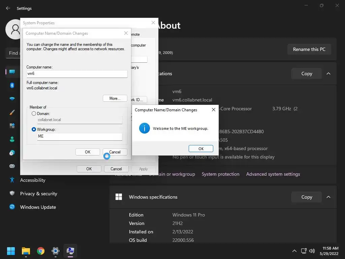Open the System category icon in sidebar
The image size is (345, 259).
[x=12, y=72]
